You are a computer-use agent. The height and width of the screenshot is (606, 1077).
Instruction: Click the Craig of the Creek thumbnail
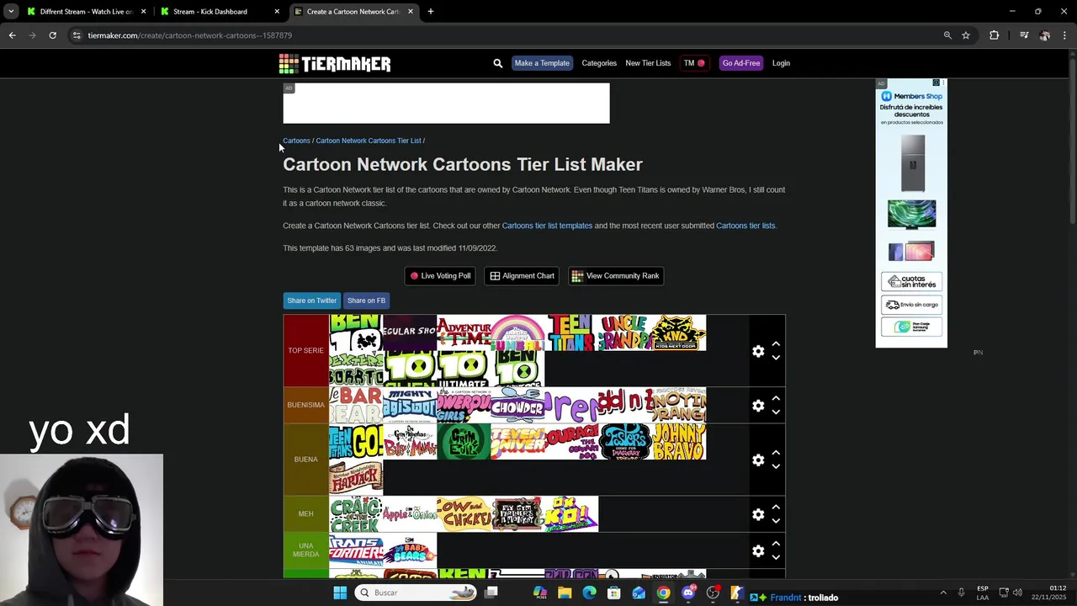[356, 513]
